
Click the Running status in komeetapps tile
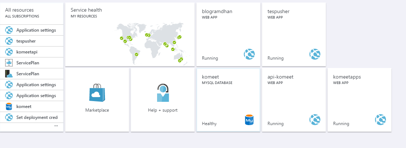(x=341, y=124)
